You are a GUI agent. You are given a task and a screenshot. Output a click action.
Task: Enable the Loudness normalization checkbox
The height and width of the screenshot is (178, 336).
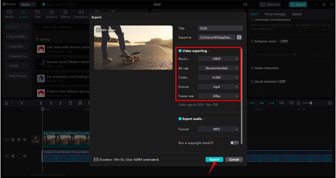click(x=252, y=20)
